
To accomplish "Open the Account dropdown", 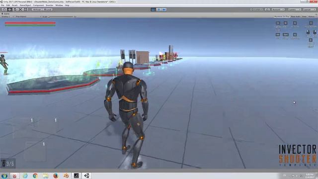I will click(278, 9).
